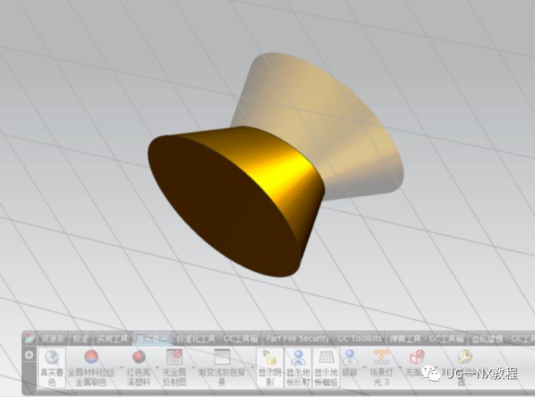
Task: Toggle 显示地板反射 floor reflection
Action: 298,367
